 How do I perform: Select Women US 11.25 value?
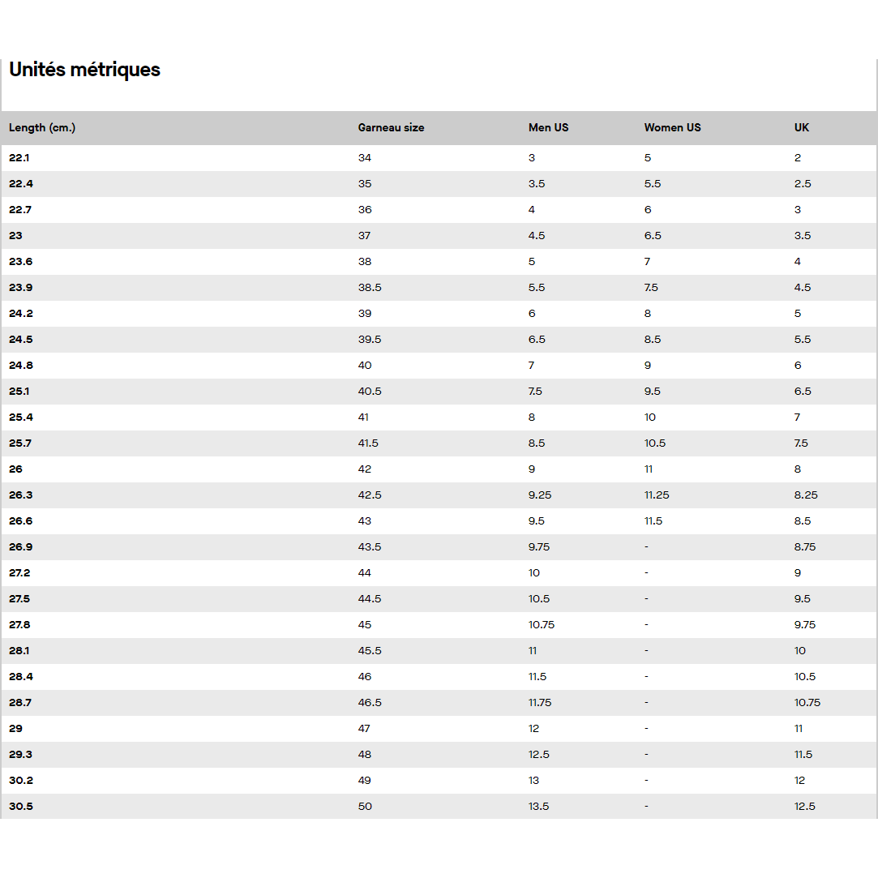(x=657, y=495)
